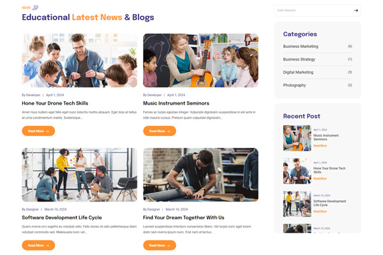The width and height of the screenshot is (383, 255).
Task: Click Read More under Software Development Life Cycle
Action: pyautogui.click(x=38, y=245)
